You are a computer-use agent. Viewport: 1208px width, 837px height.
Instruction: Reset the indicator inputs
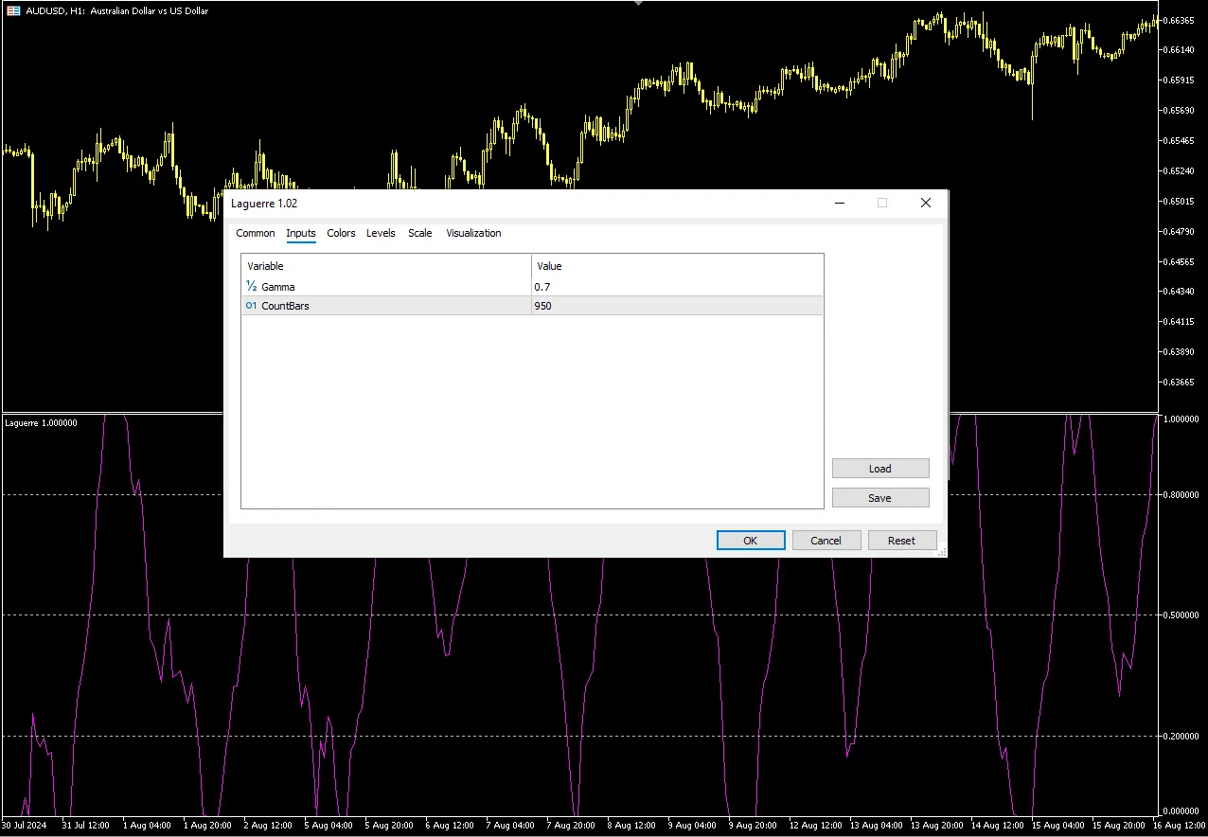(902, 541)
